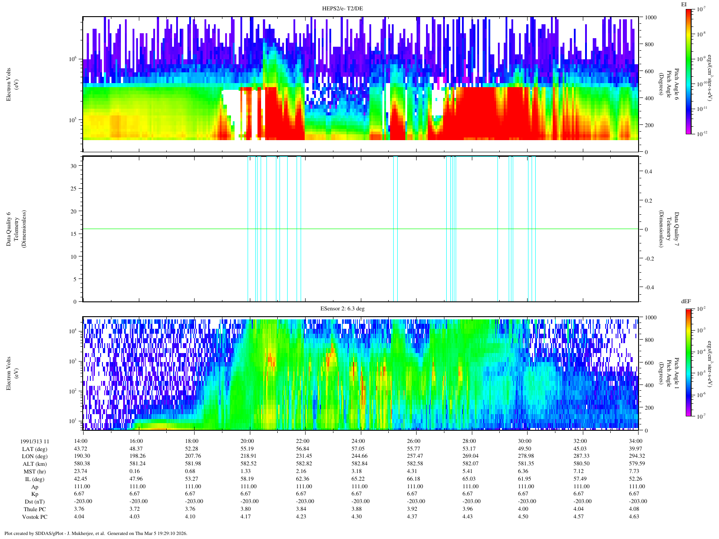The width and height of the screenshot is (719, 539).
Task: Select the 20:00 time axis label
Action: pos(247,441)
